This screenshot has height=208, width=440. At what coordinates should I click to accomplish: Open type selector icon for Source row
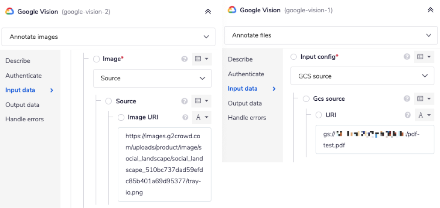pyautogui.click(x=201, y=101)
